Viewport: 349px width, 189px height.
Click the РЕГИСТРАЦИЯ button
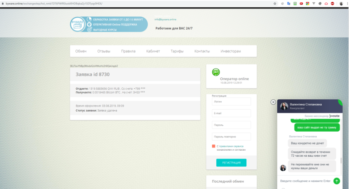[231, 163]
